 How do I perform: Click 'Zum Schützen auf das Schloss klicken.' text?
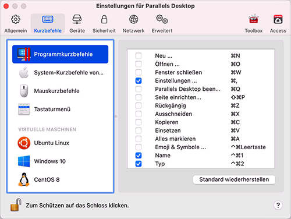pos(77,206)
